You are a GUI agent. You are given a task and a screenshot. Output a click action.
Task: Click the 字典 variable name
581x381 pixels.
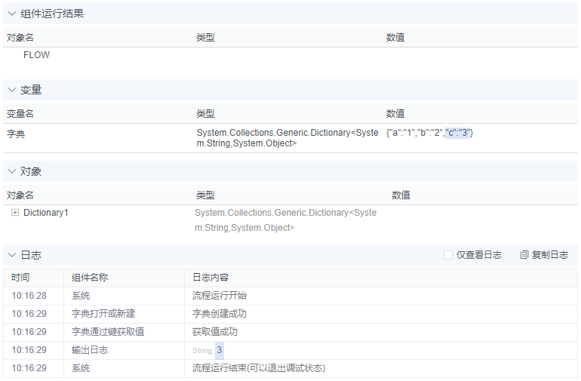16,134
